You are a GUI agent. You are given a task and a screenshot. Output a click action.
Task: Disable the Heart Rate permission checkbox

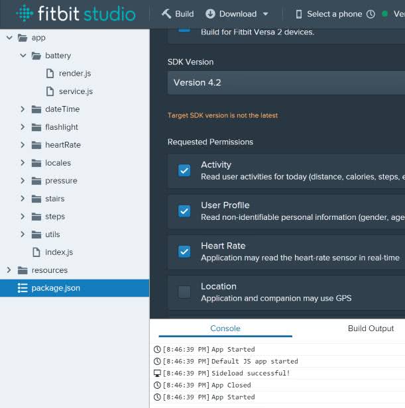(184, 251)
